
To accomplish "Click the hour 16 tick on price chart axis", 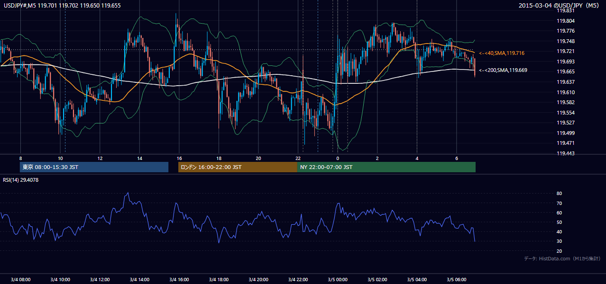I will click(x=179, y=158).
